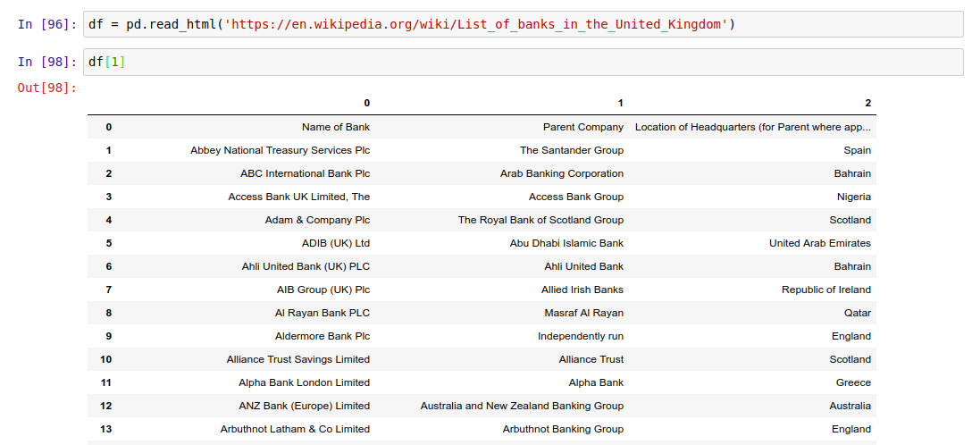Click the 'Spain' cell
Screen dimensions: 972x445
(858, 150)
